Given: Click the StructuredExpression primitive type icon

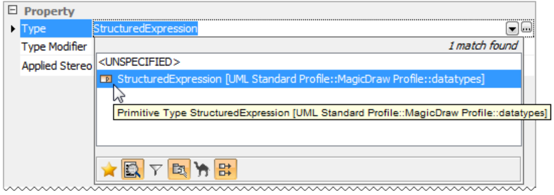Looking at the screenshot, I should pyautogui.click(x=106, y=79).
